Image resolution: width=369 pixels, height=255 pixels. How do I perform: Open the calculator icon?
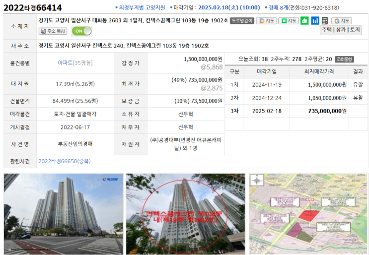(x=325, y=21)
